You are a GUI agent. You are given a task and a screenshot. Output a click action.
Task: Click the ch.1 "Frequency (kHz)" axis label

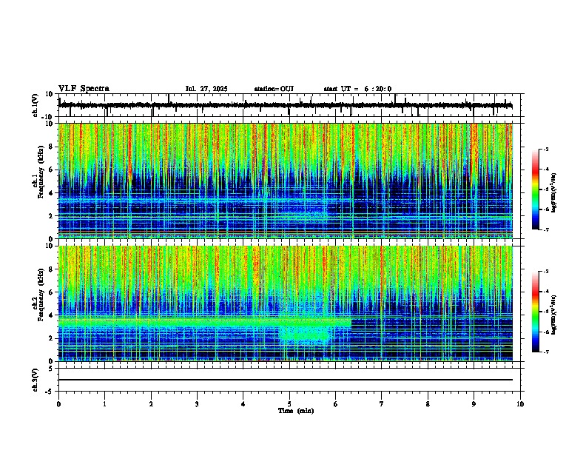pyautogui.click(x=41, y=172)
